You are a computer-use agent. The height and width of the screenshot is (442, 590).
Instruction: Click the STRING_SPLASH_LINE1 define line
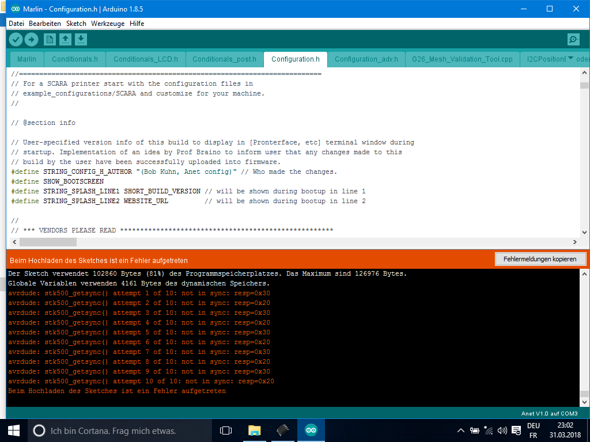188,191
